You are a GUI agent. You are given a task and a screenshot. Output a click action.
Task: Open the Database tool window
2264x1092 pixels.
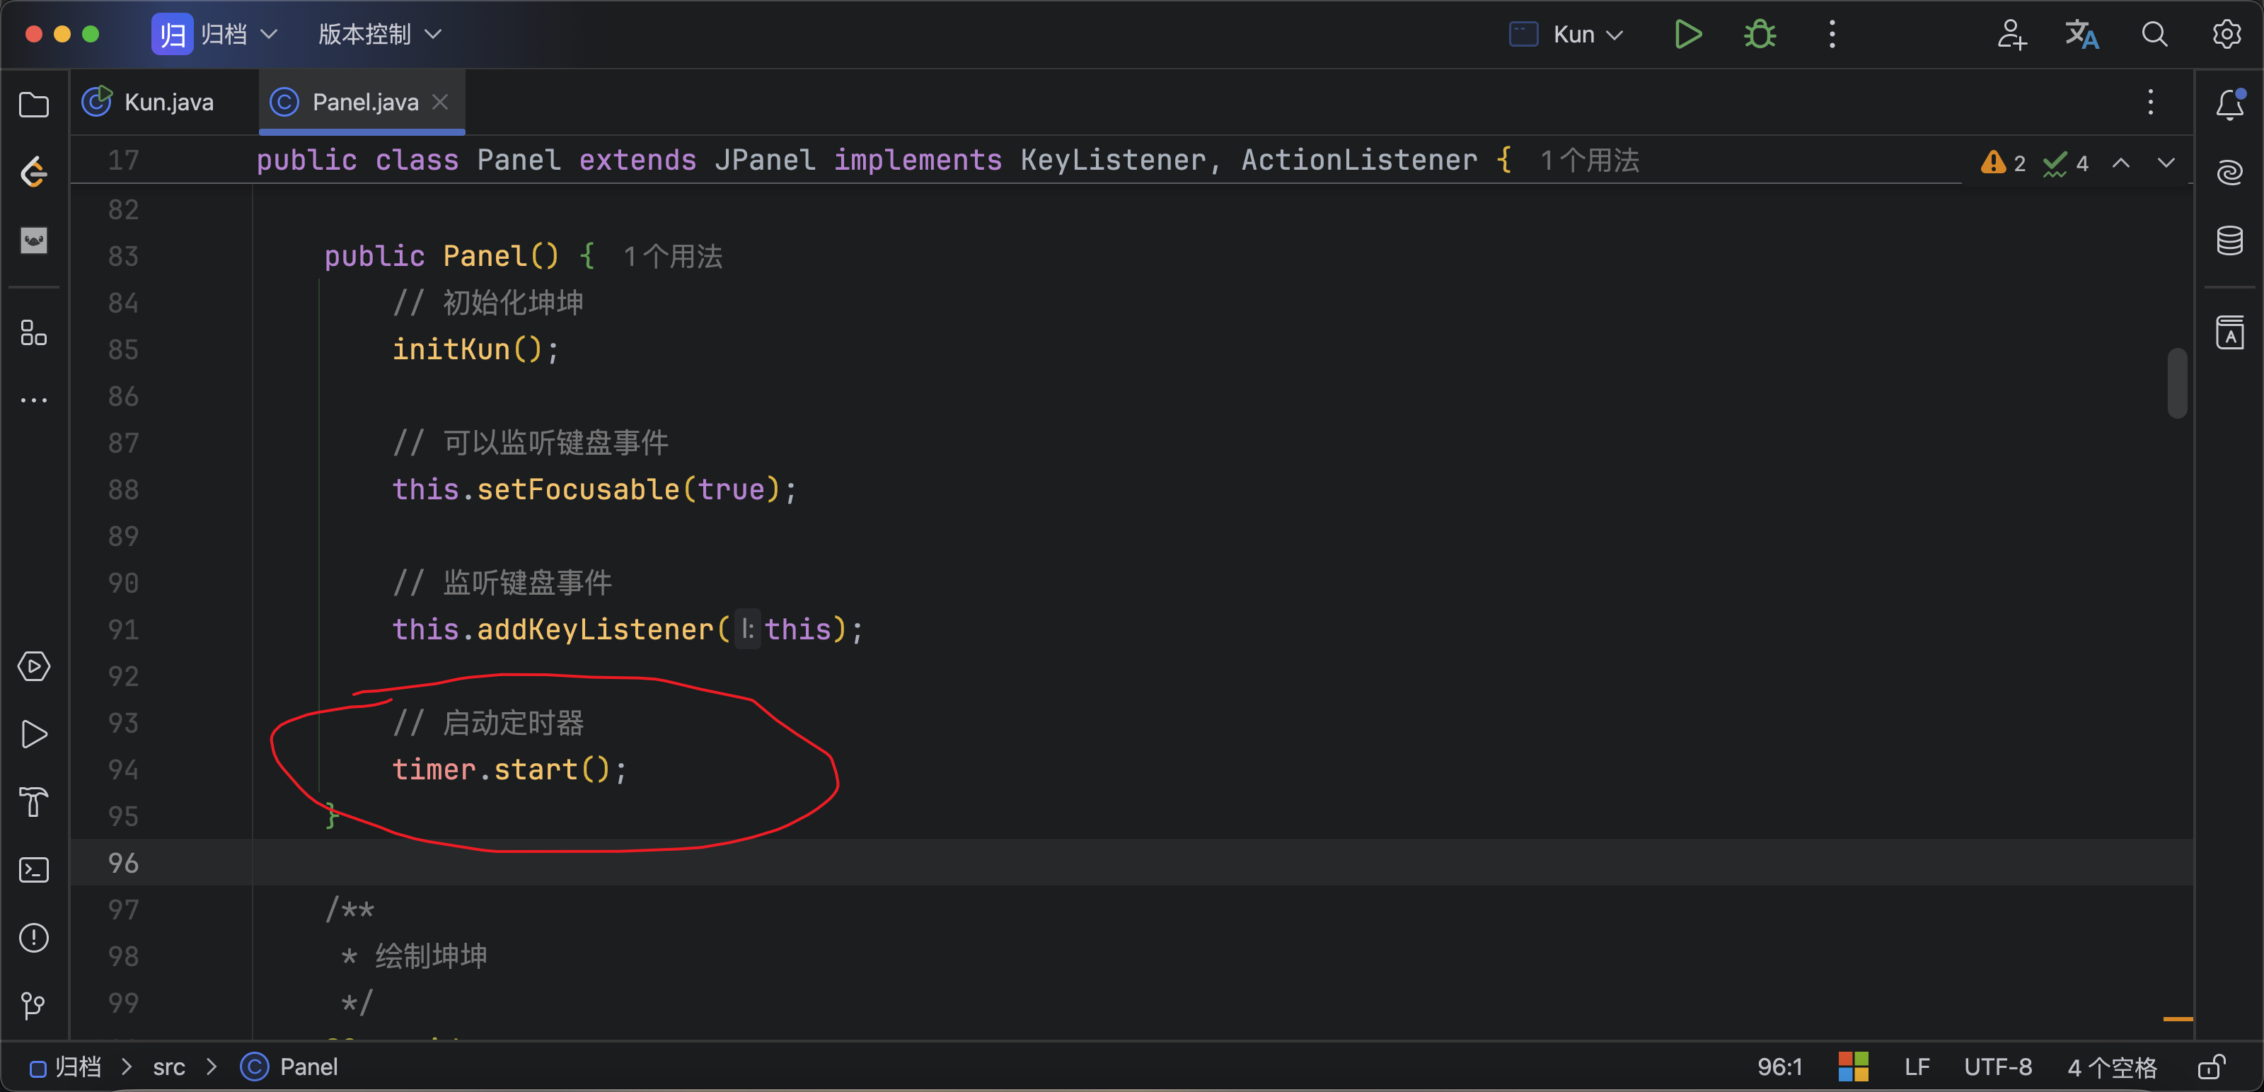point(2230,240)
